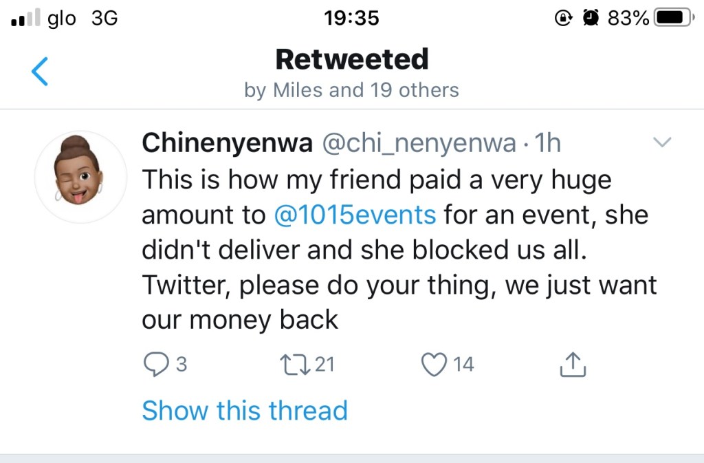Like the tweet with the heart icon
This screenshot has height=463, width=704.
tap(434, 364)
